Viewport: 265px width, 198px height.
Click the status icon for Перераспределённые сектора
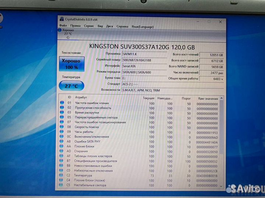(62, 117)
